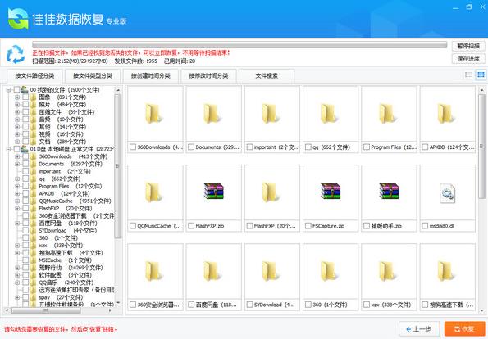Tick the 百度网盘 thumbnail checkbox
Viewport: 488px width, 339px height.
tap(191, 305)
